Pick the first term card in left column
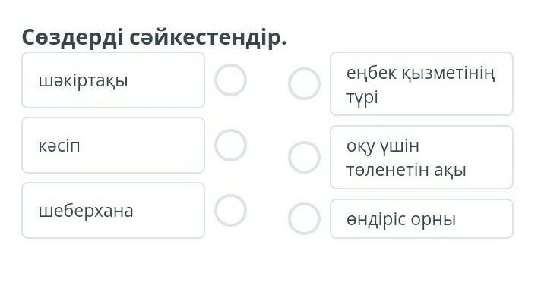541x285 pixels. 113,80
